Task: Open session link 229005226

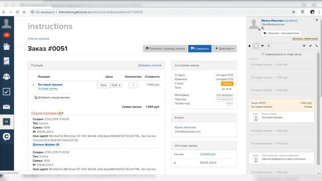Action: (208, 154)
